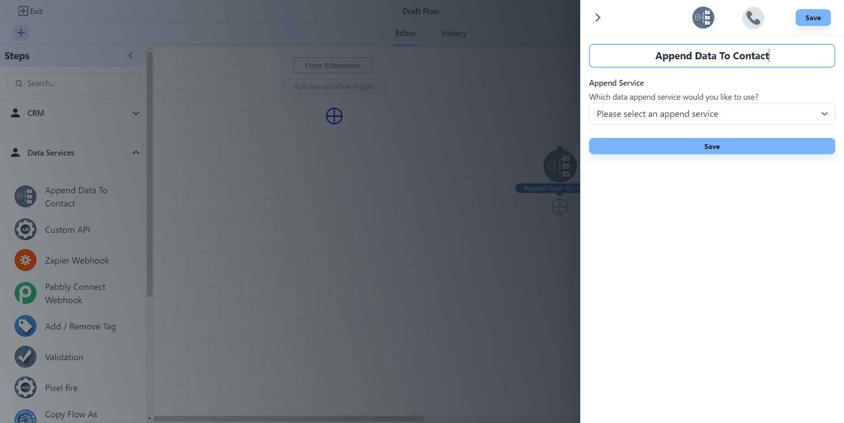The height and width of the screenshot is (423, 844).
Task: Click the Append Data To Contact node label
Action: 548,188
